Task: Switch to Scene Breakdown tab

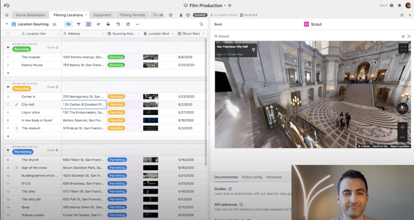Action: coord(30,15)
